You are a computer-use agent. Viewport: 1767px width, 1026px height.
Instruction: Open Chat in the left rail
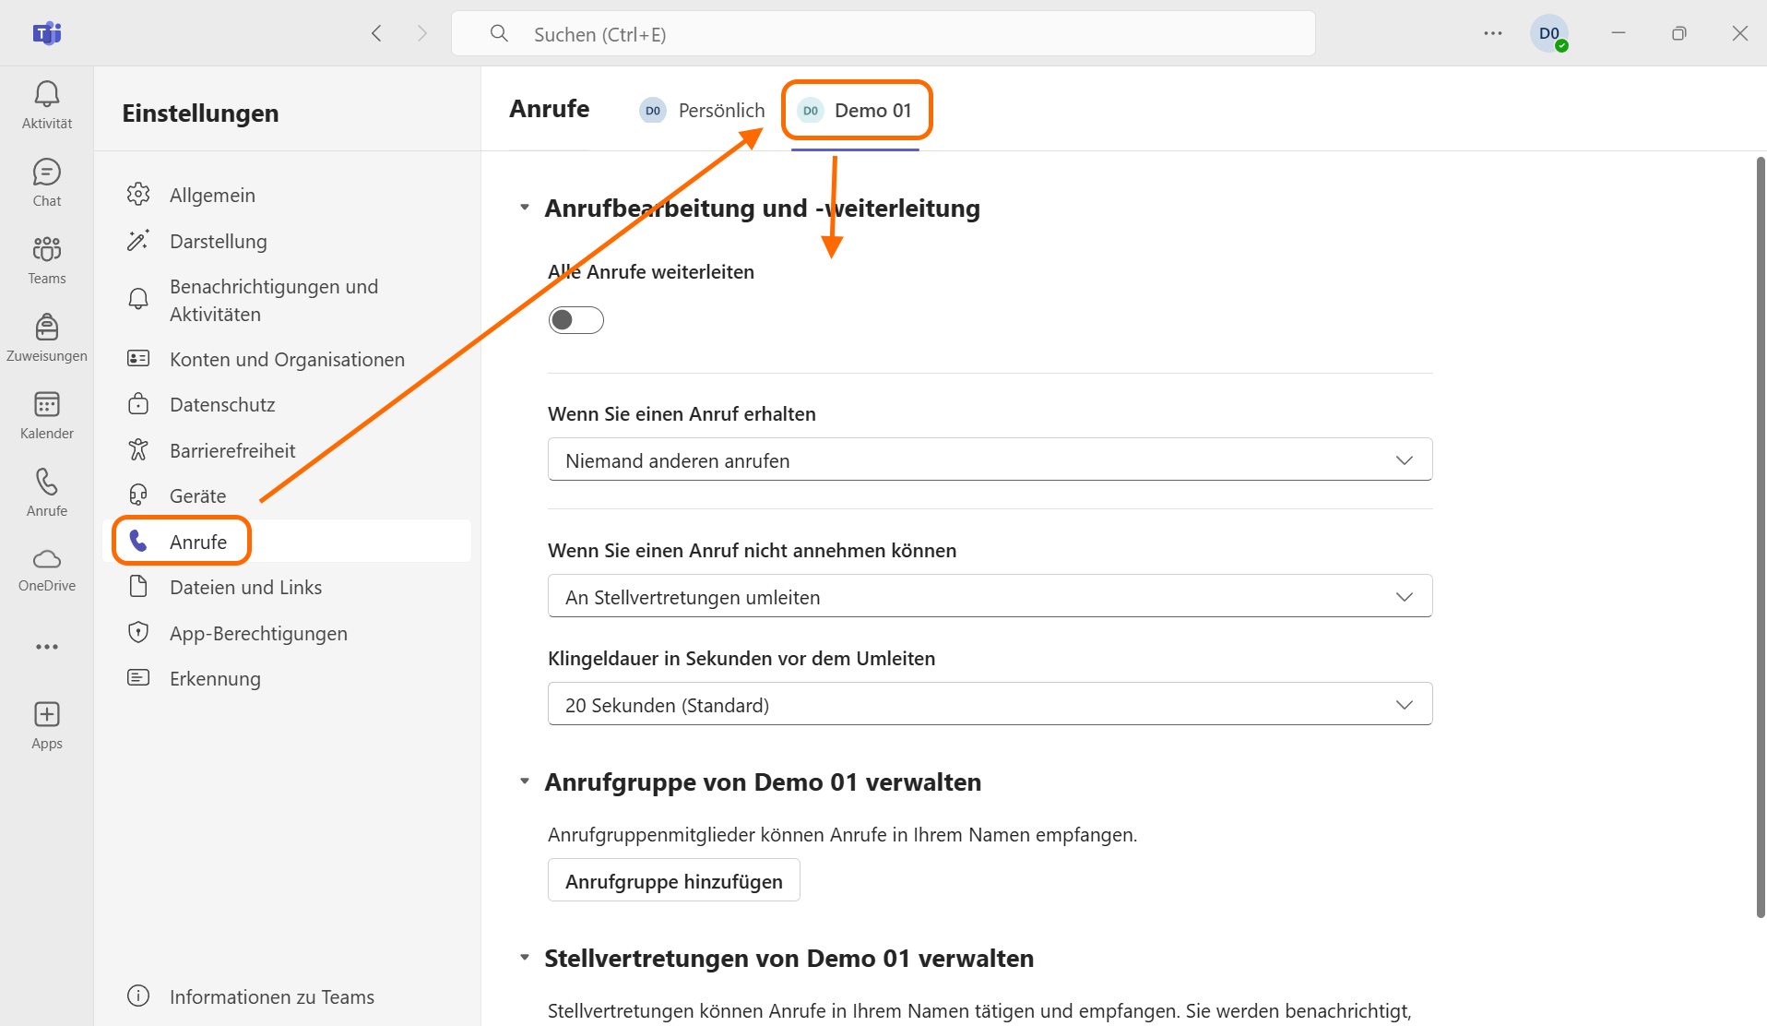click(47, 183)
